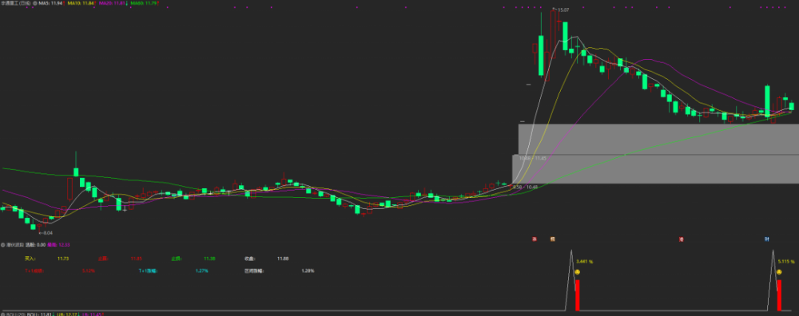
Task: Click the cyan 1.27% T+1 value
Action: pos(202,271)
